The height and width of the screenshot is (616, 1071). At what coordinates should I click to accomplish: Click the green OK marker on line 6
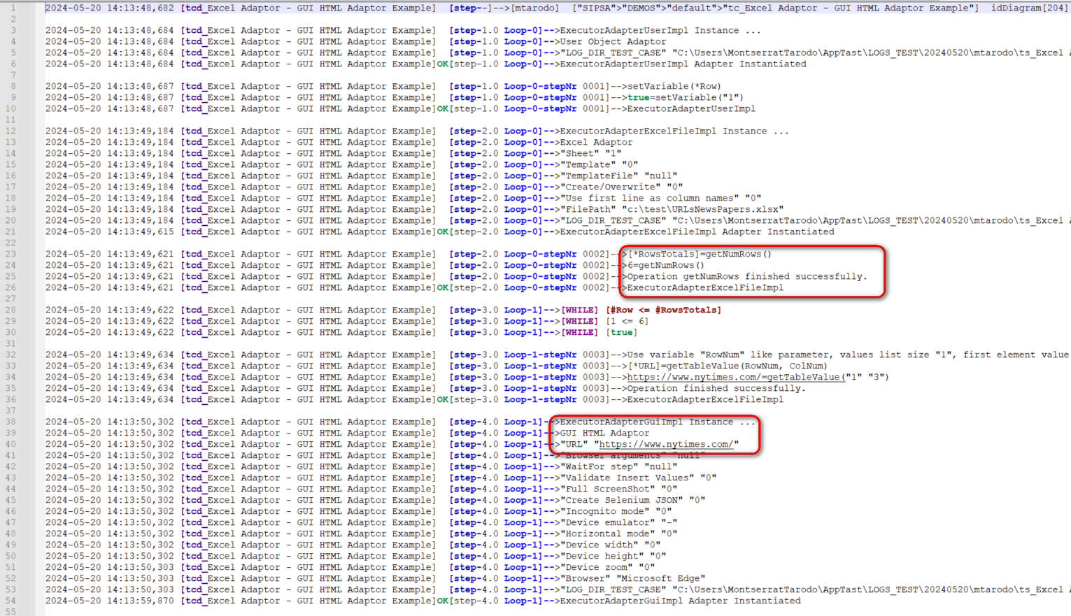tap(442, 64)
